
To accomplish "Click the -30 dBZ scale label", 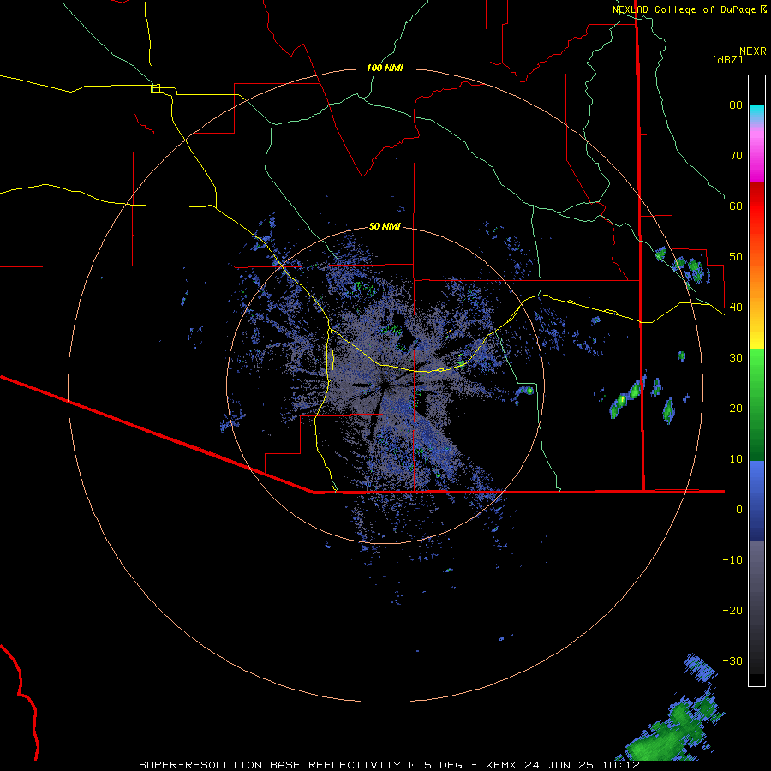I will pyautogui.click(x=732, y=660).
